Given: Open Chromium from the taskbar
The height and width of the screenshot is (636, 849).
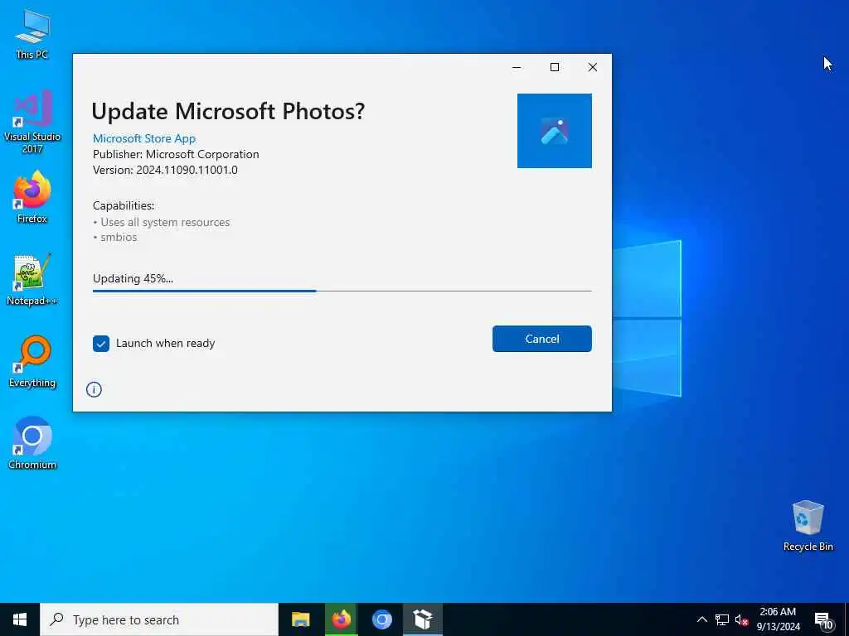Looking at the screenshot, I should 381,619.
